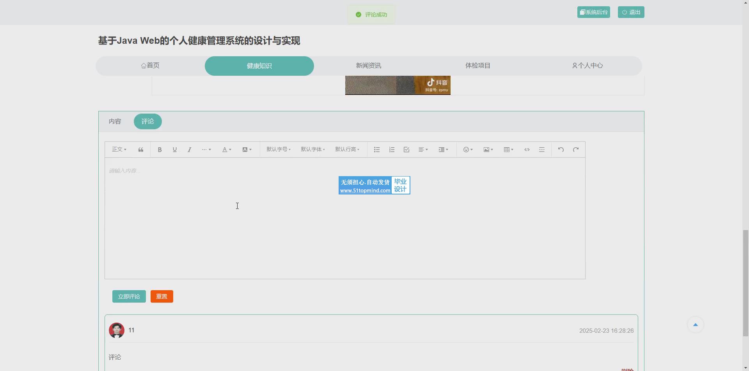This screenshot has width=749, height=371.
Task: Insert a to-do checkbox list
Action: (x=406, y=150)
